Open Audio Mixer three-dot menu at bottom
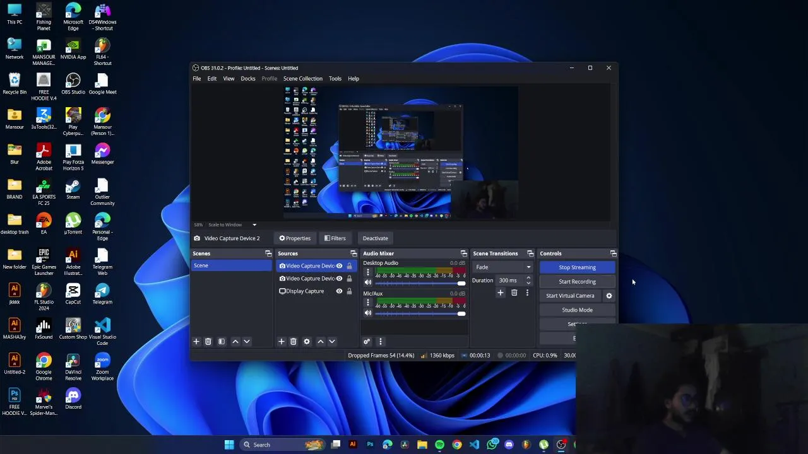The height and width of the screenshot is (454, 808). (x=380, y=341)
